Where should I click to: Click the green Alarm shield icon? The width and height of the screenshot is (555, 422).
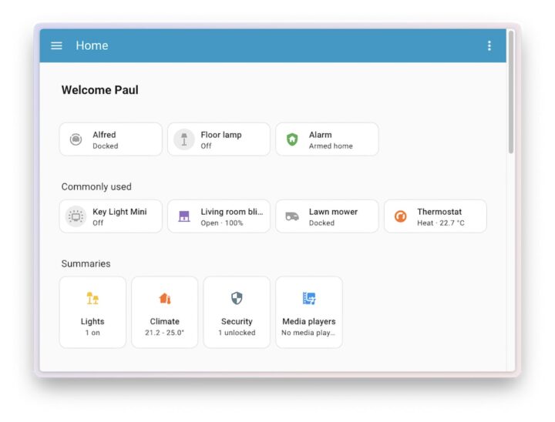point(292,139)
